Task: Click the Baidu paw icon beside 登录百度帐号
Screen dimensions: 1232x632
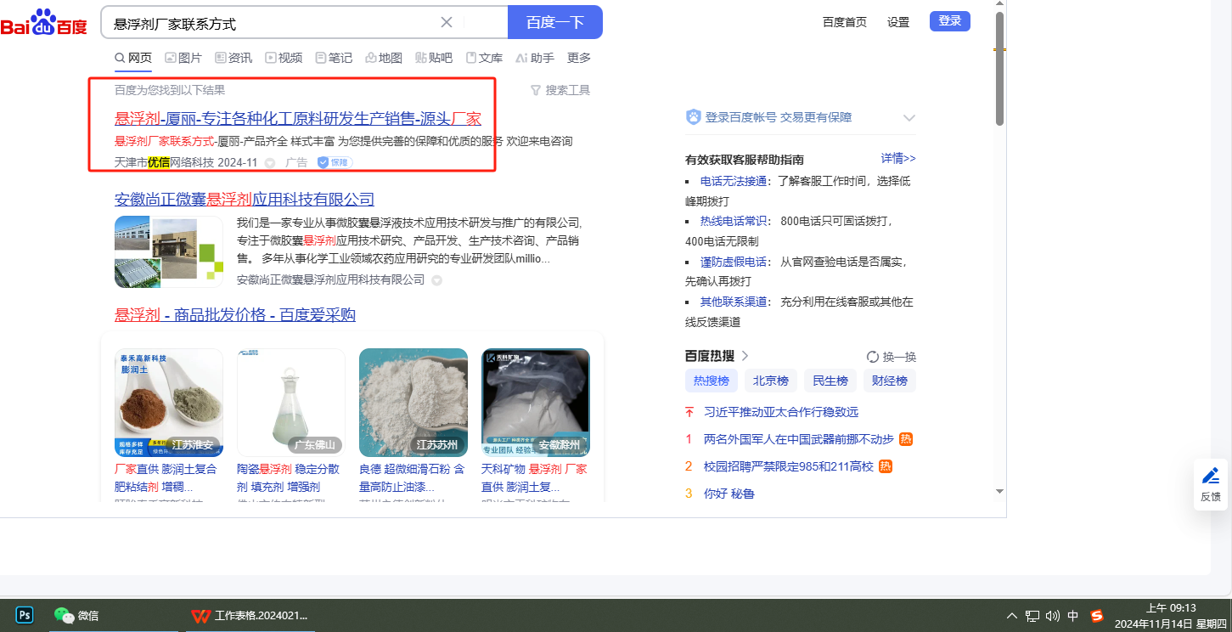Action: coord(693,117)
